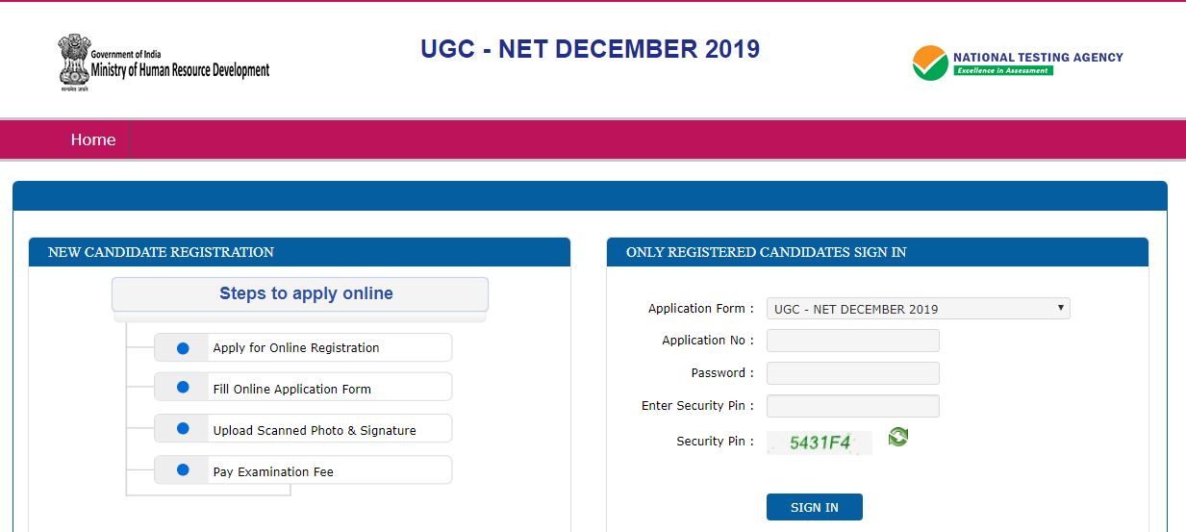
Task: Select Apply for Online Registration step
Action: click(x=296, y=348)
